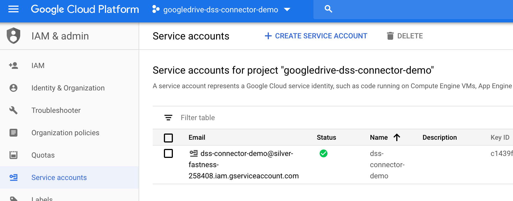Click the Organization policies document icon

[13, 133]
